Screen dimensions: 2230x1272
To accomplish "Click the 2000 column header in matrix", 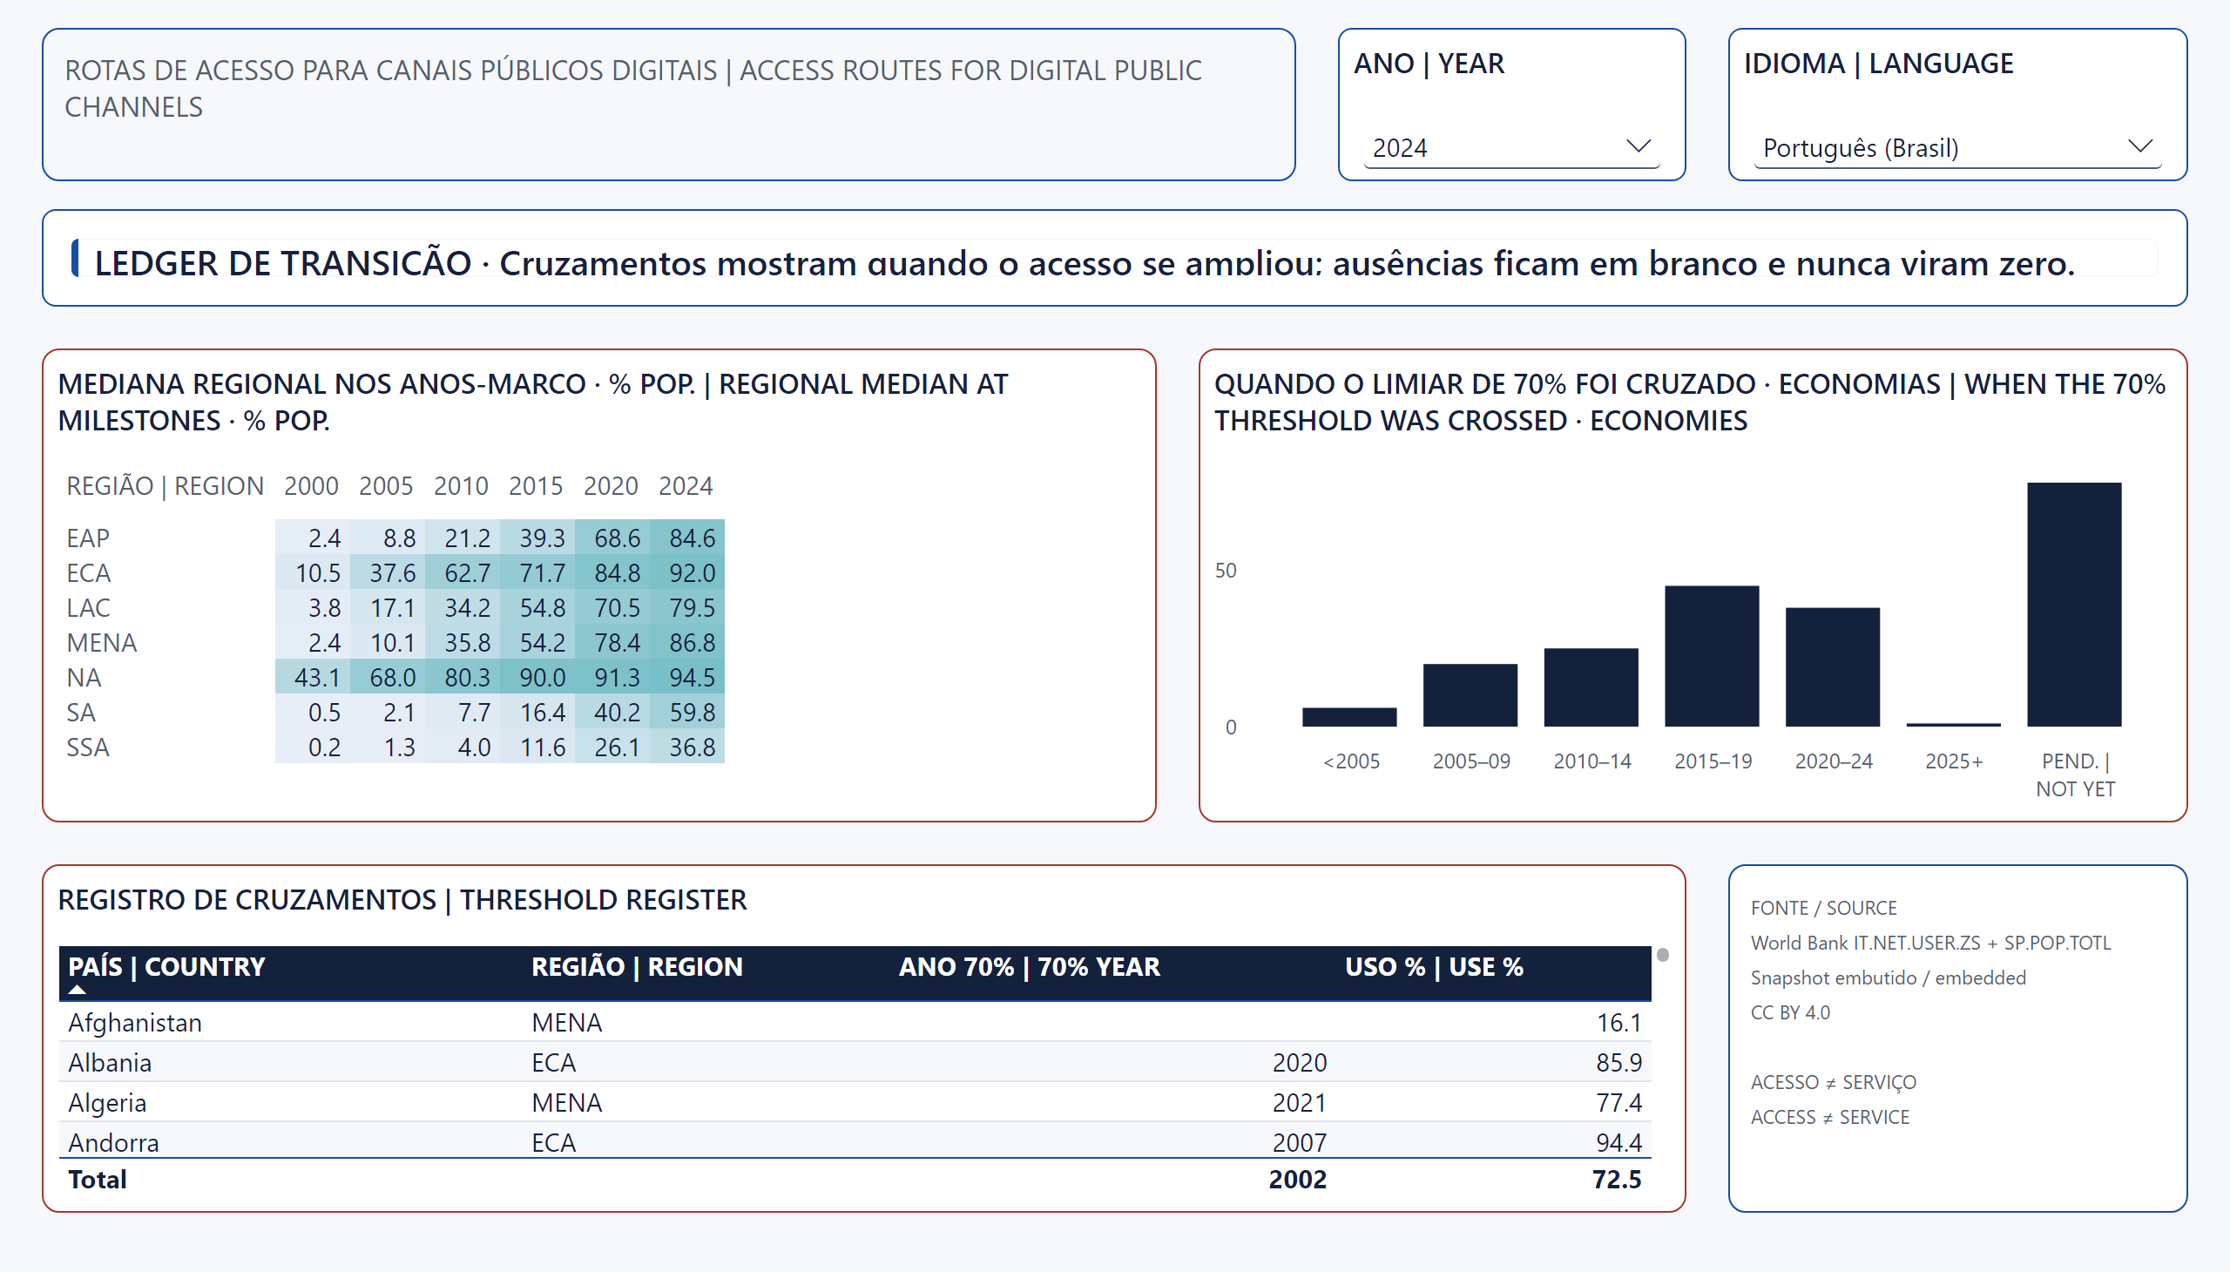I will (x=311, y=486).
